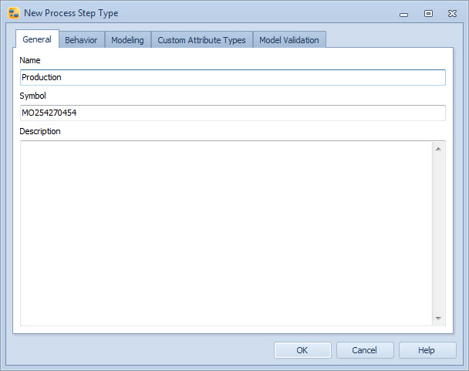Click the Description scrollbar down arrow
The width and height of the screenshot is (469, 371).
[x=438, y=319]
